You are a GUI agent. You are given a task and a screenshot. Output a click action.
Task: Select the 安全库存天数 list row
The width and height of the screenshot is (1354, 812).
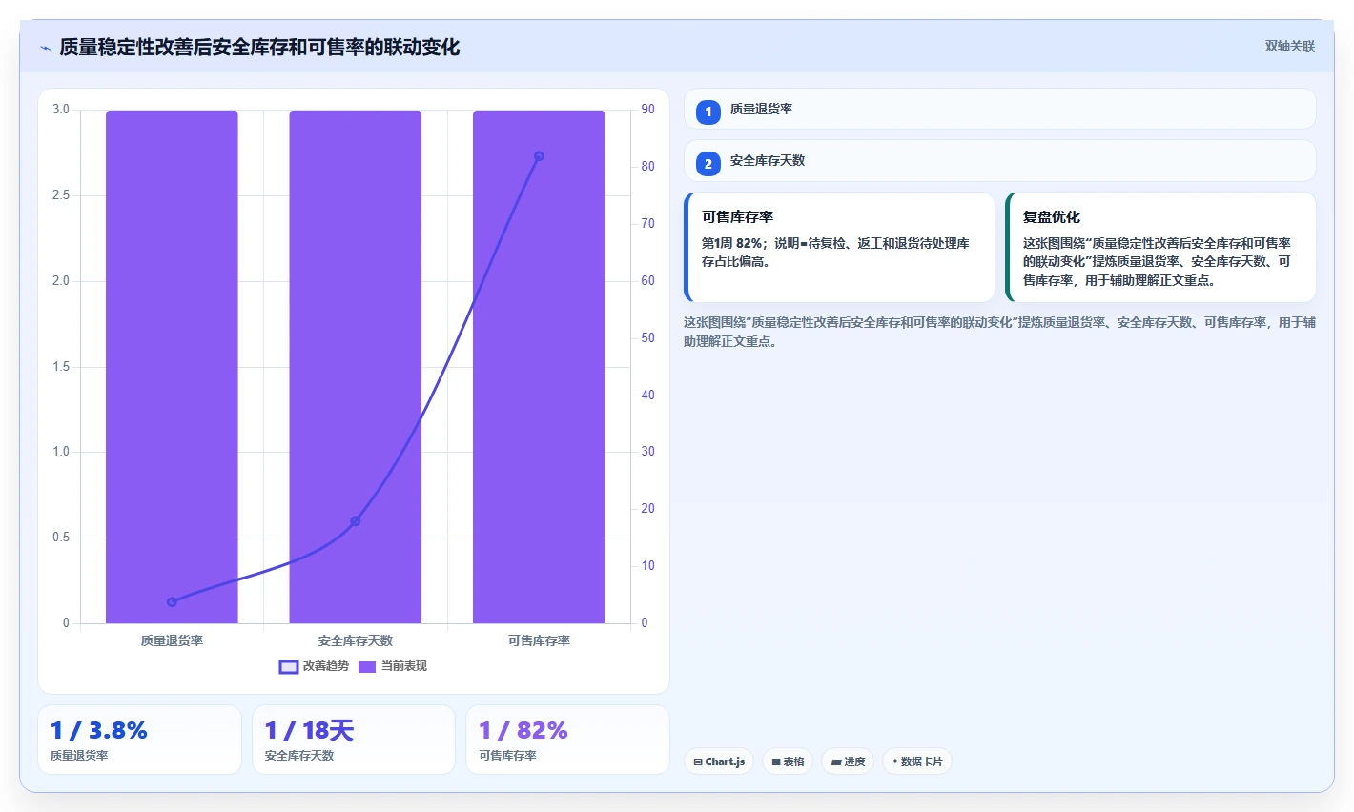[x=999, y=161]
